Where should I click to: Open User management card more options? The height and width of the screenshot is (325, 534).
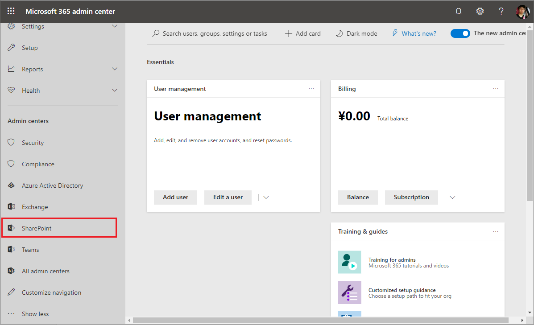point(311,89)
